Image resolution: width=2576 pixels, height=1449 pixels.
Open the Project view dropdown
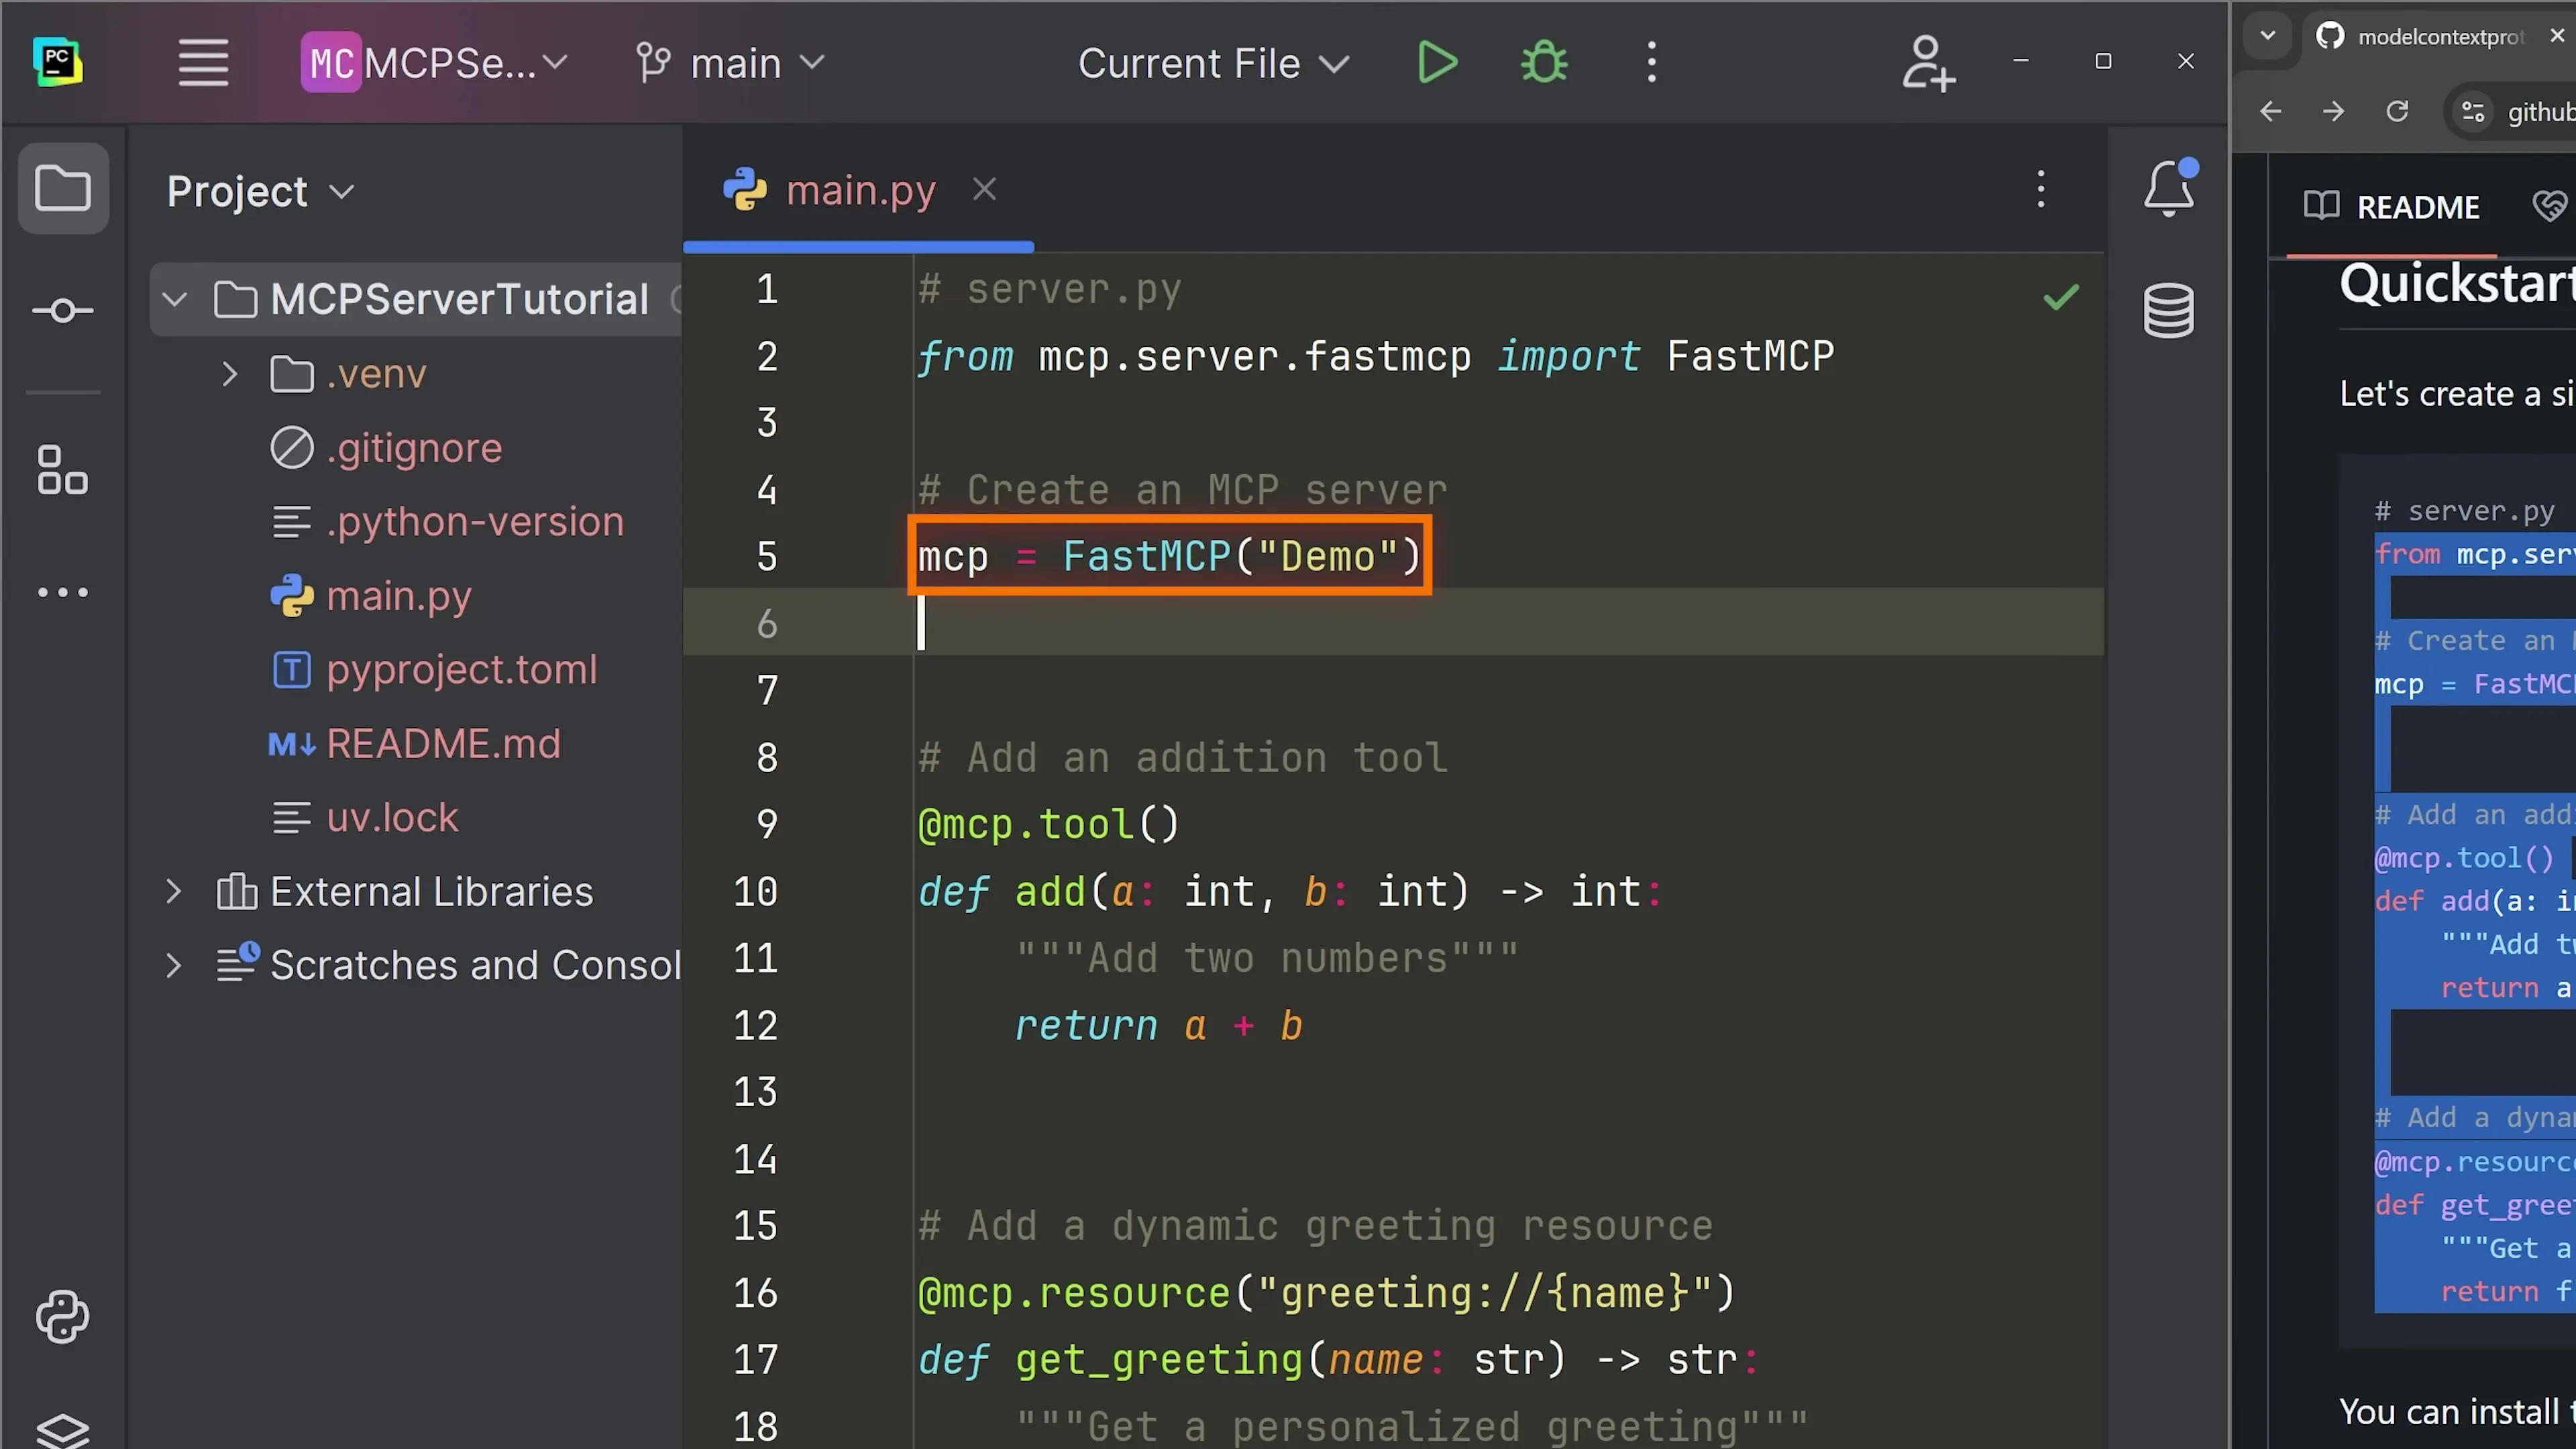tap(260, 191)
